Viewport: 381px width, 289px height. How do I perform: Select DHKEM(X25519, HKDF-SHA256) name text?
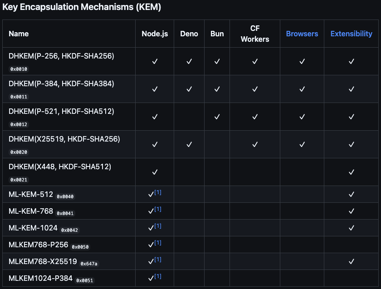pyautogui.click(x=64, y=139)
